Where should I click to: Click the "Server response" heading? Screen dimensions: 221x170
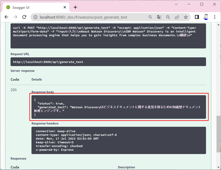pyautogui.click(x=23, y=71)
